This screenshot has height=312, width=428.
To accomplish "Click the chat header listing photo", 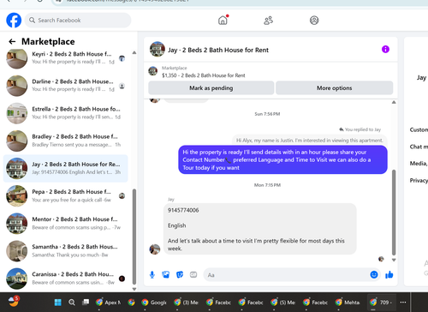I will (x=158, y=49).
